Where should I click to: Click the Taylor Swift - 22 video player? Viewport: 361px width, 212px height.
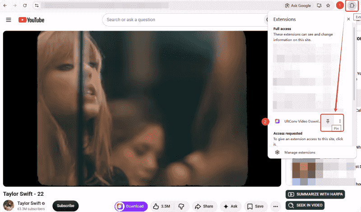142,108
